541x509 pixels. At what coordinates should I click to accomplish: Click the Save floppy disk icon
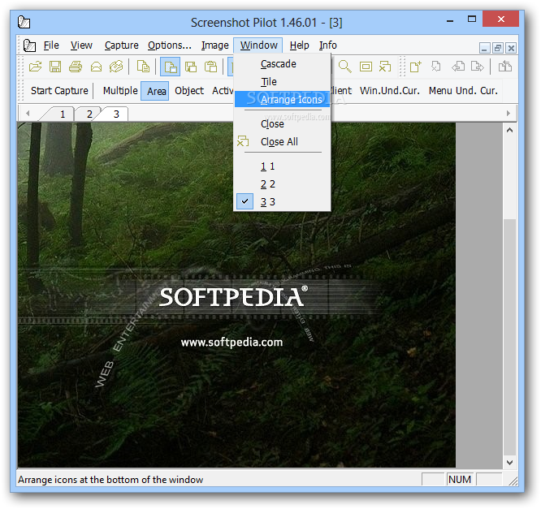[x=55, y=67]
